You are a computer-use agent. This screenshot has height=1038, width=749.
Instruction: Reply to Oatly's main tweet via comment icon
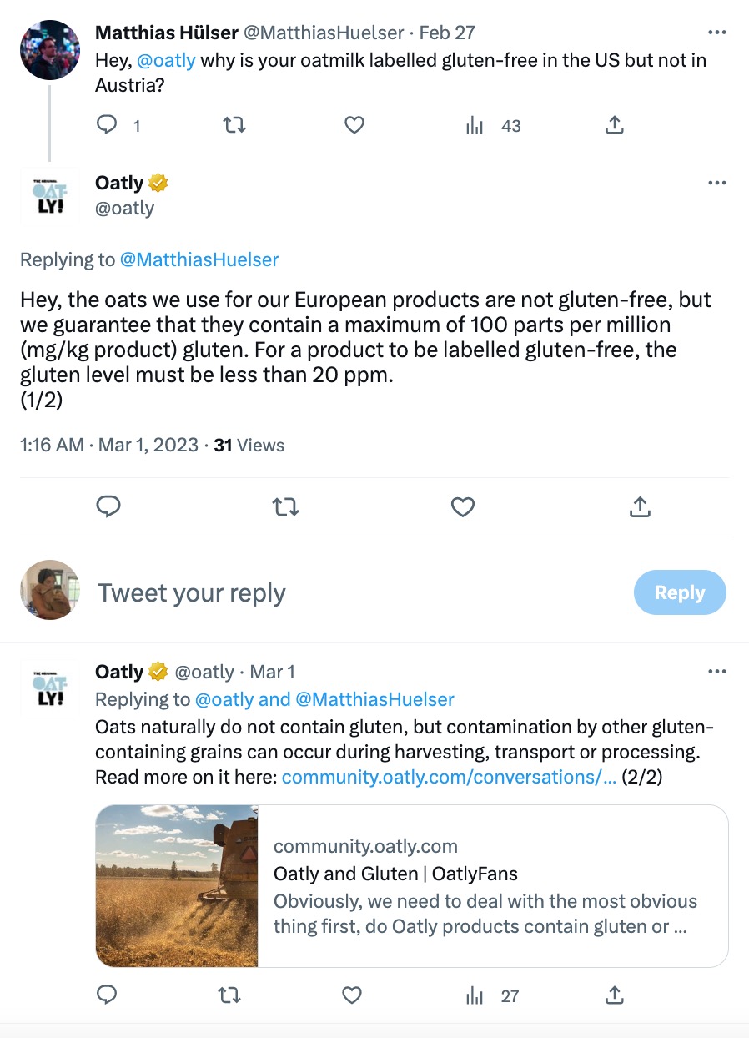click(109, 506)
